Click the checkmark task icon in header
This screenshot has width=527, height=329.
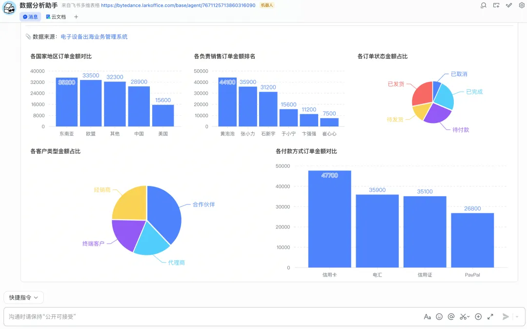pos(509,5)
